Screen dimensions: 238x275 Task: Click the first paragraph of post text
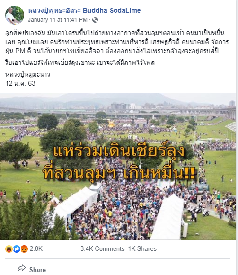coord(117,42)
